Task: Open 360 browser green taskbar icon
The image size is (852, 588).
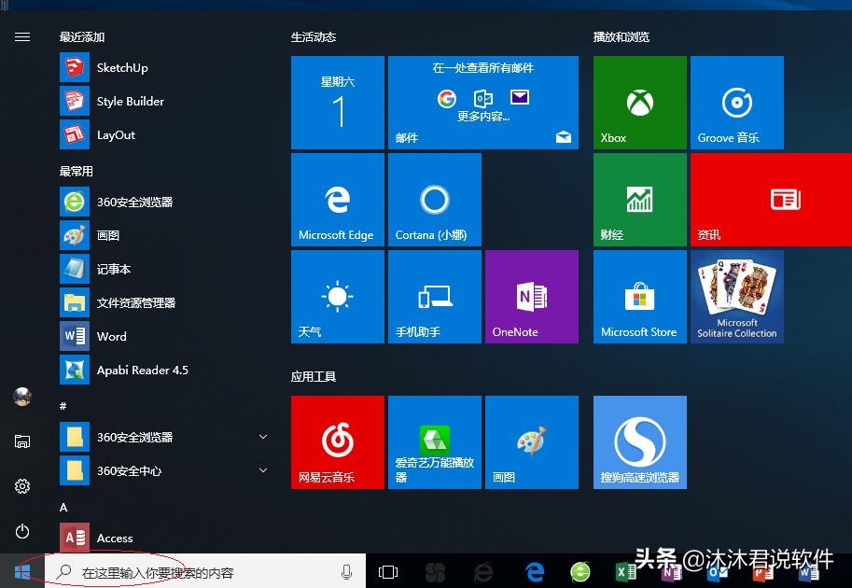Action: click(580, 572)
